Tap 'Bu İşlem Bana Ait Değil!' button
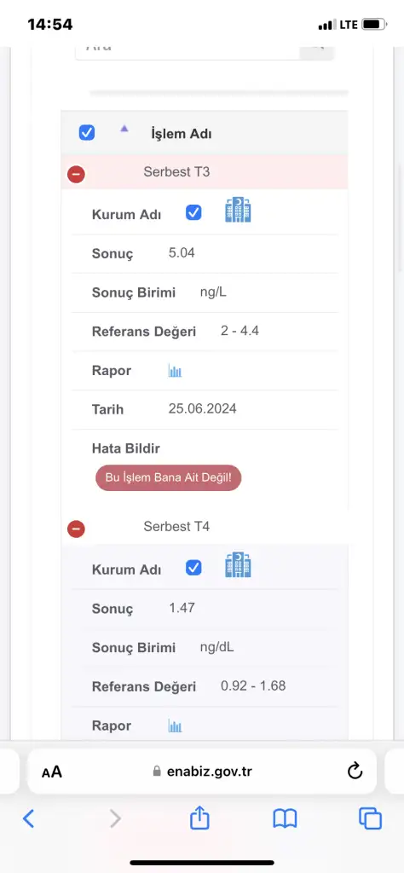404x873 pixels. click(169, 477)
